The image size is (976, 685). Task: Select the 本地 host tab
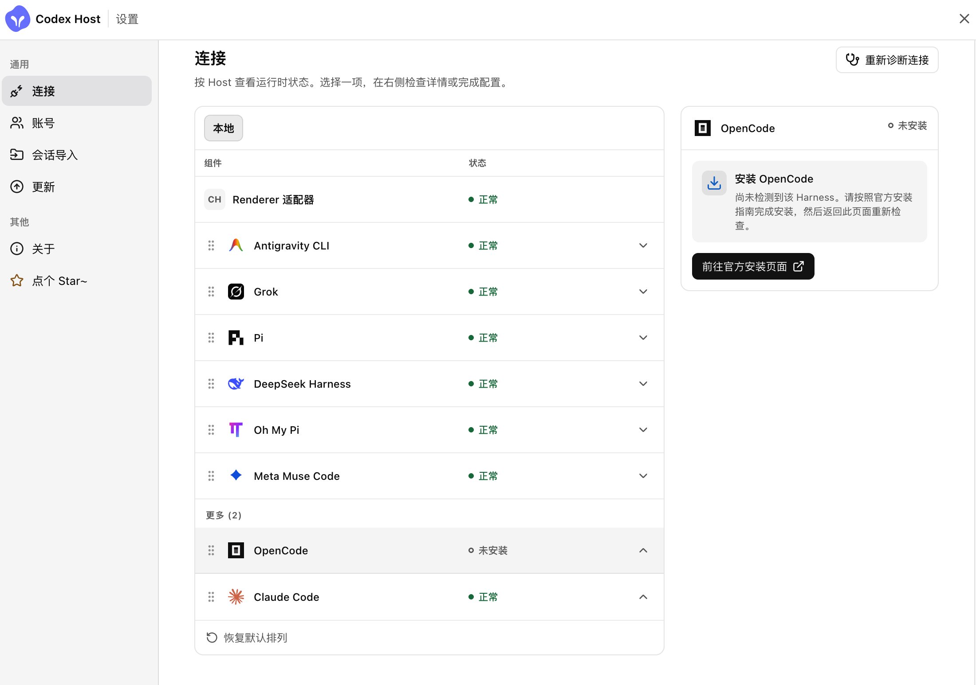(x=224, y=128)
